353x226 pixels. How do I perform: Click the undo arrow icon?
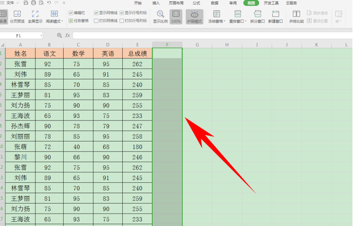pyautogui.click(x=49, y=3)
